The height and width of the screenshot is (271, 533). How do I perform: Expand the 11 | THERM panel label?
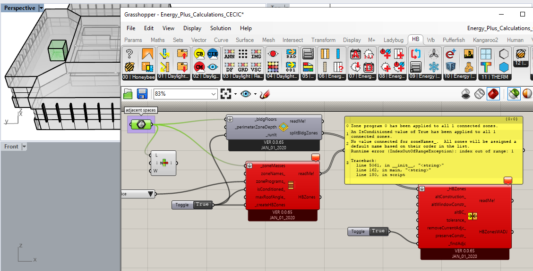pos(495,77)
